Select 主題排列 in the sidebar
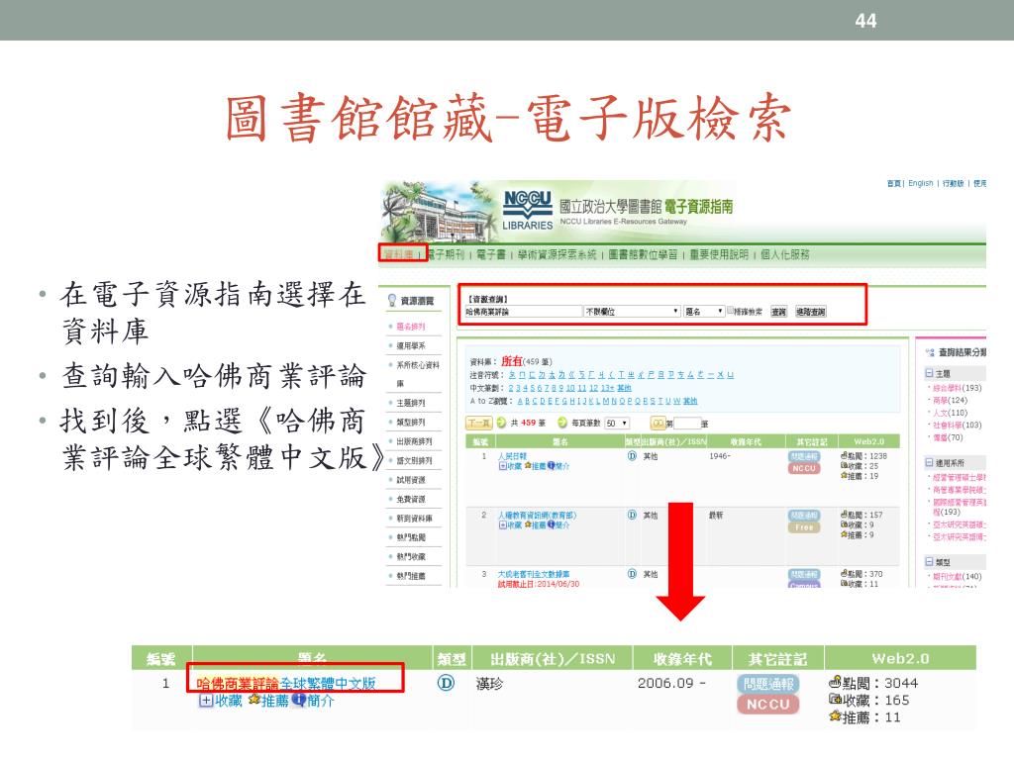This screenshot has width=1014, height=760. (411, 403)
